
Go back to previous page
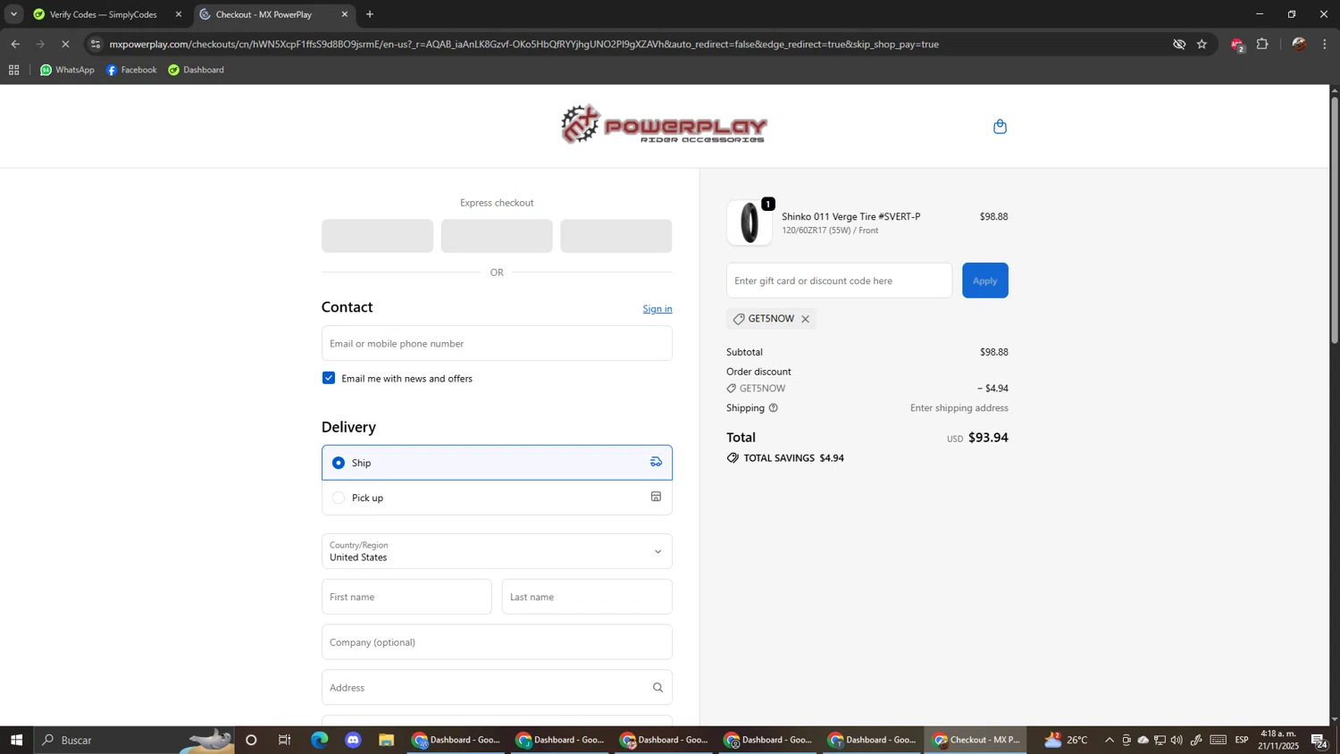15,44
